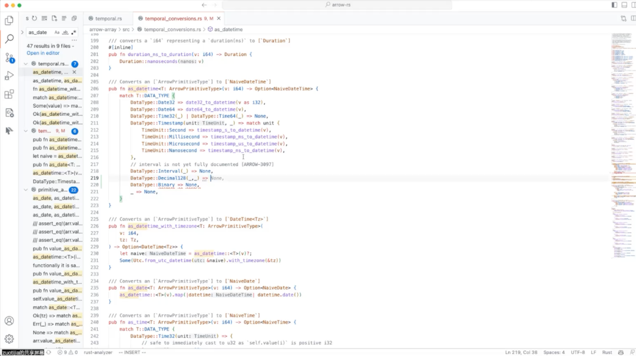Open 'fn as_datetime_wit...' search result
This screenshot has height=356, width=636.
[57, 89]
